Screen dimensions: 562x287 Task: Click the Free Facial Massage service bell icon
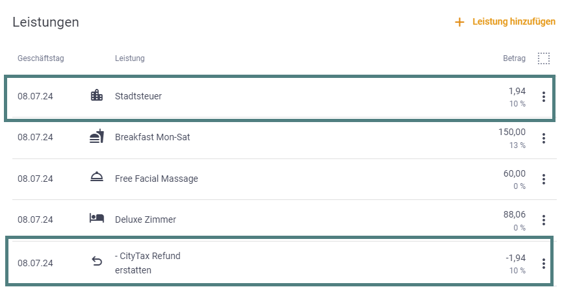click(x=96, y=177)
